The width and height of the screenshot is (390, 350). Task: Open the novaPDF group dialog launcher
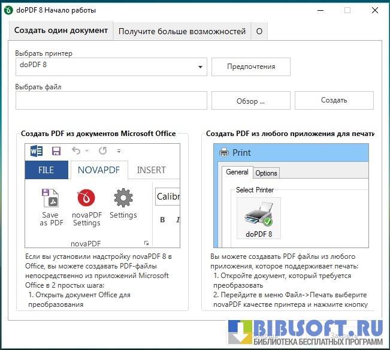[x=146, y=243]
